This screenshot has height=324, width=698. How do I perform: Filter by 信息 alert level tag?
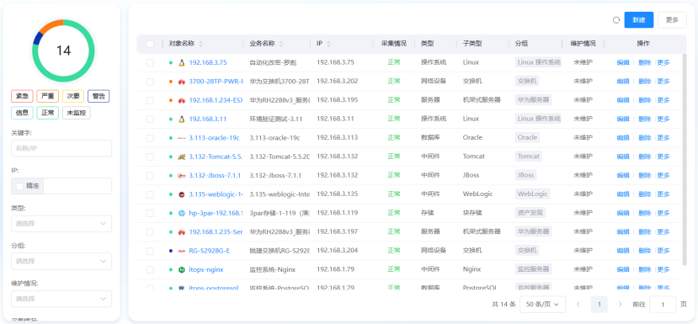click(x=22, y=113)
